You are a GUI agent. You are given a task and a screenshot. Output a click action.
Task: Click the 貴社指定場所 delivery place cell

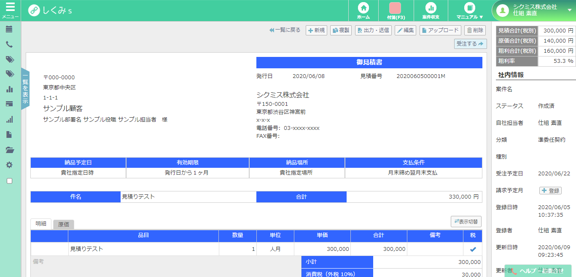tap(297, 173)
